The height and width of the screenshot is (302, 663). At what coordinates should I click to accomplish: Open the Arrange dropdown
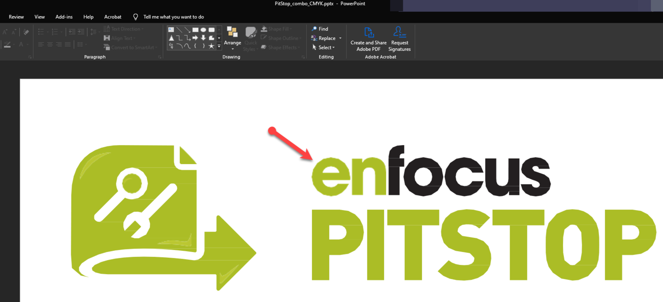[232, 38]
